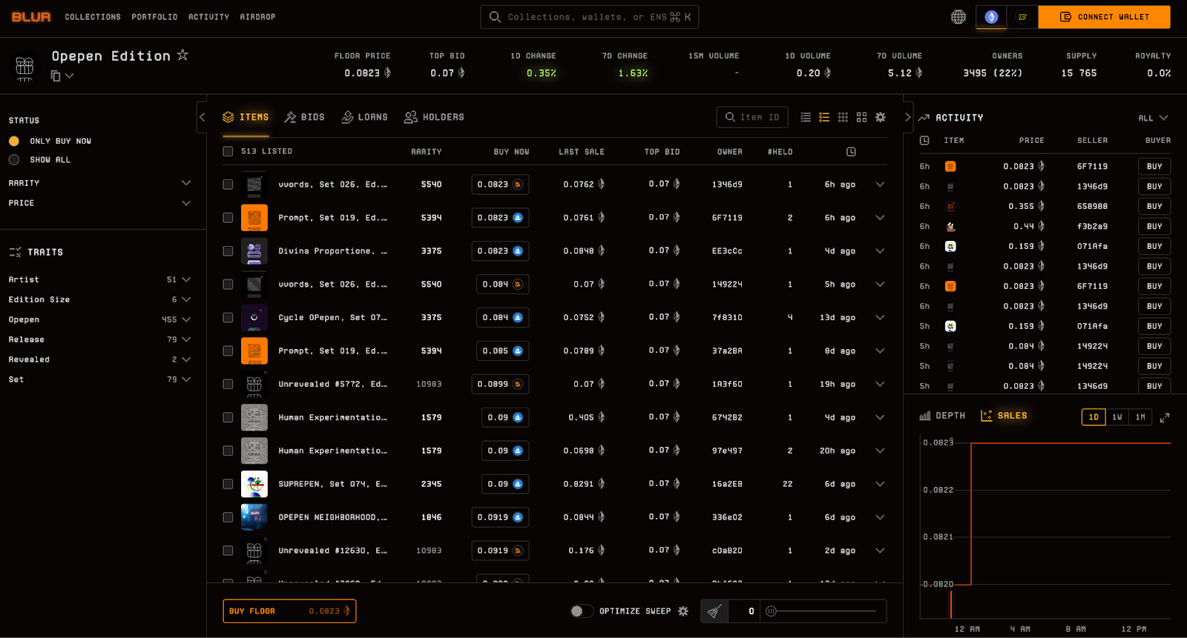Focus the Item ID search field

[x=752, y=117]
